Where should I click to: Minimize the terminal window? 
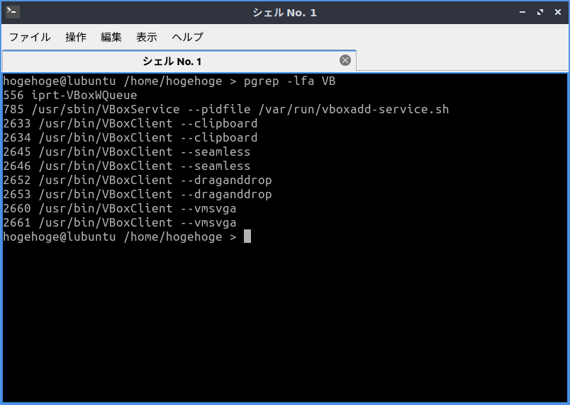point(522,12)
